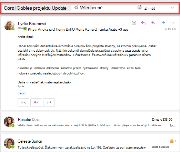The height and width of the screenshot is (152, 180).
Task: Expand the chevron next to Zhrnúť
Action: pos(172,8)
